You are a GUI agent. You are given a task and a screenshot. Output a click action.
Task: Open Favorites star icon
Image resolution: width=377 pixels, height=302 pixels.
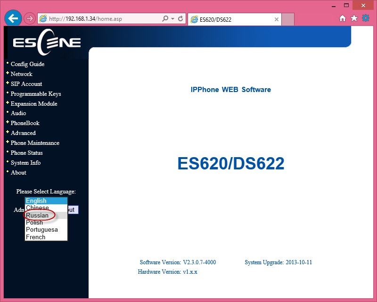[x=354, y=18]
